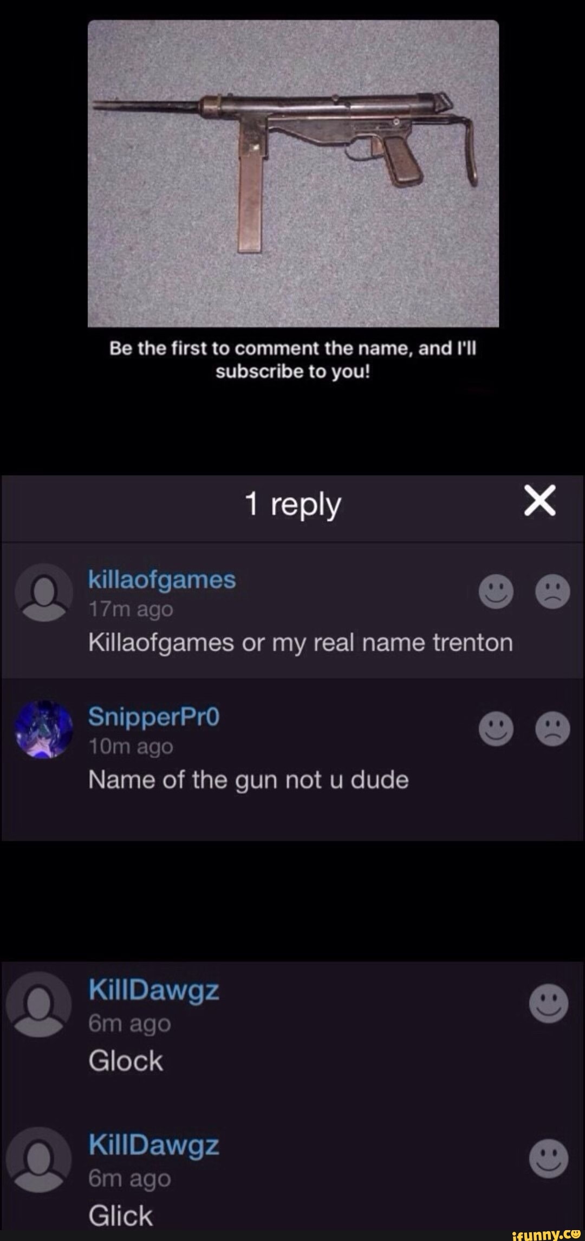585x1241 pixels.
Task: Select the 'Be the first to comment' caption
Action: [293, 360]
